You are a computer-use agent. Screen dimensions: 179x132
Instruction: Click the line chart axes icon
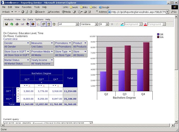point(38,24)
